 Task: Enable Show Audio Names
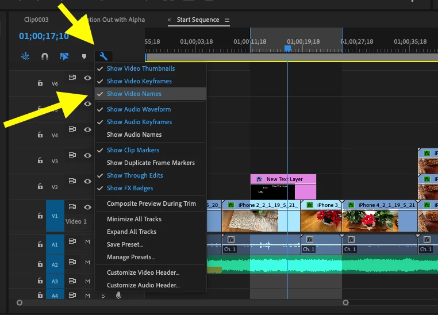click(x=151, y=135)
